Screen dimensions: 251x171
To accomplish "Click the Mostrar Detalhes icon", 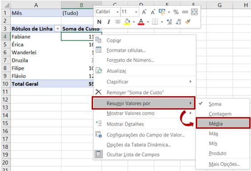I will 99,124.
